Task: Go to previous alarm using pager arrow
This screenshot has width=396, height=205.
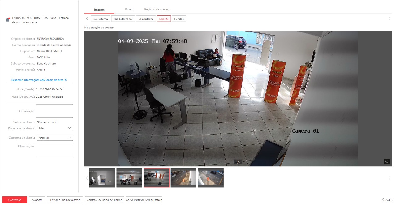Action: 383,200
